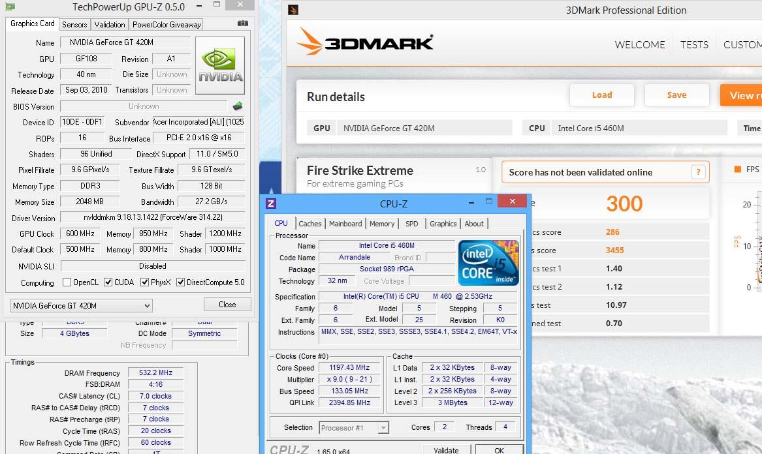
Task: Click the Fire Strike Extreme score 300
Action: click(624, 204)
